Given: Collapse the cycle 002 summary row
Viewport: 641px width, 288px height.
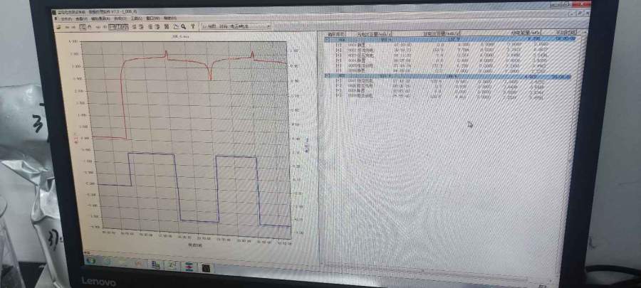Looking at the screenshot, I should coord(327,76).
